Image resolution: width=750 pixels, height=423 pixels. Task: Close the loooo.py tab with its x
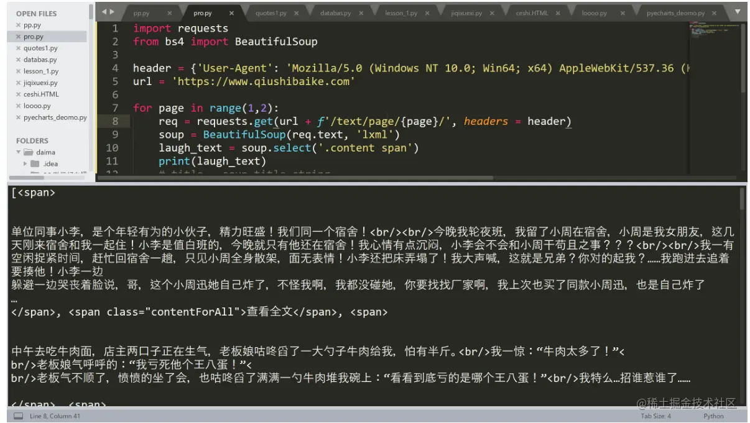622,13
